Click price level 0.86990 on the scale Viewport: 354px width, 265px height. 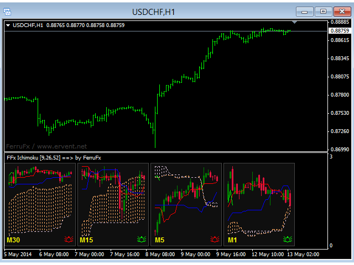pyautogui.click(x=340, y=150)
